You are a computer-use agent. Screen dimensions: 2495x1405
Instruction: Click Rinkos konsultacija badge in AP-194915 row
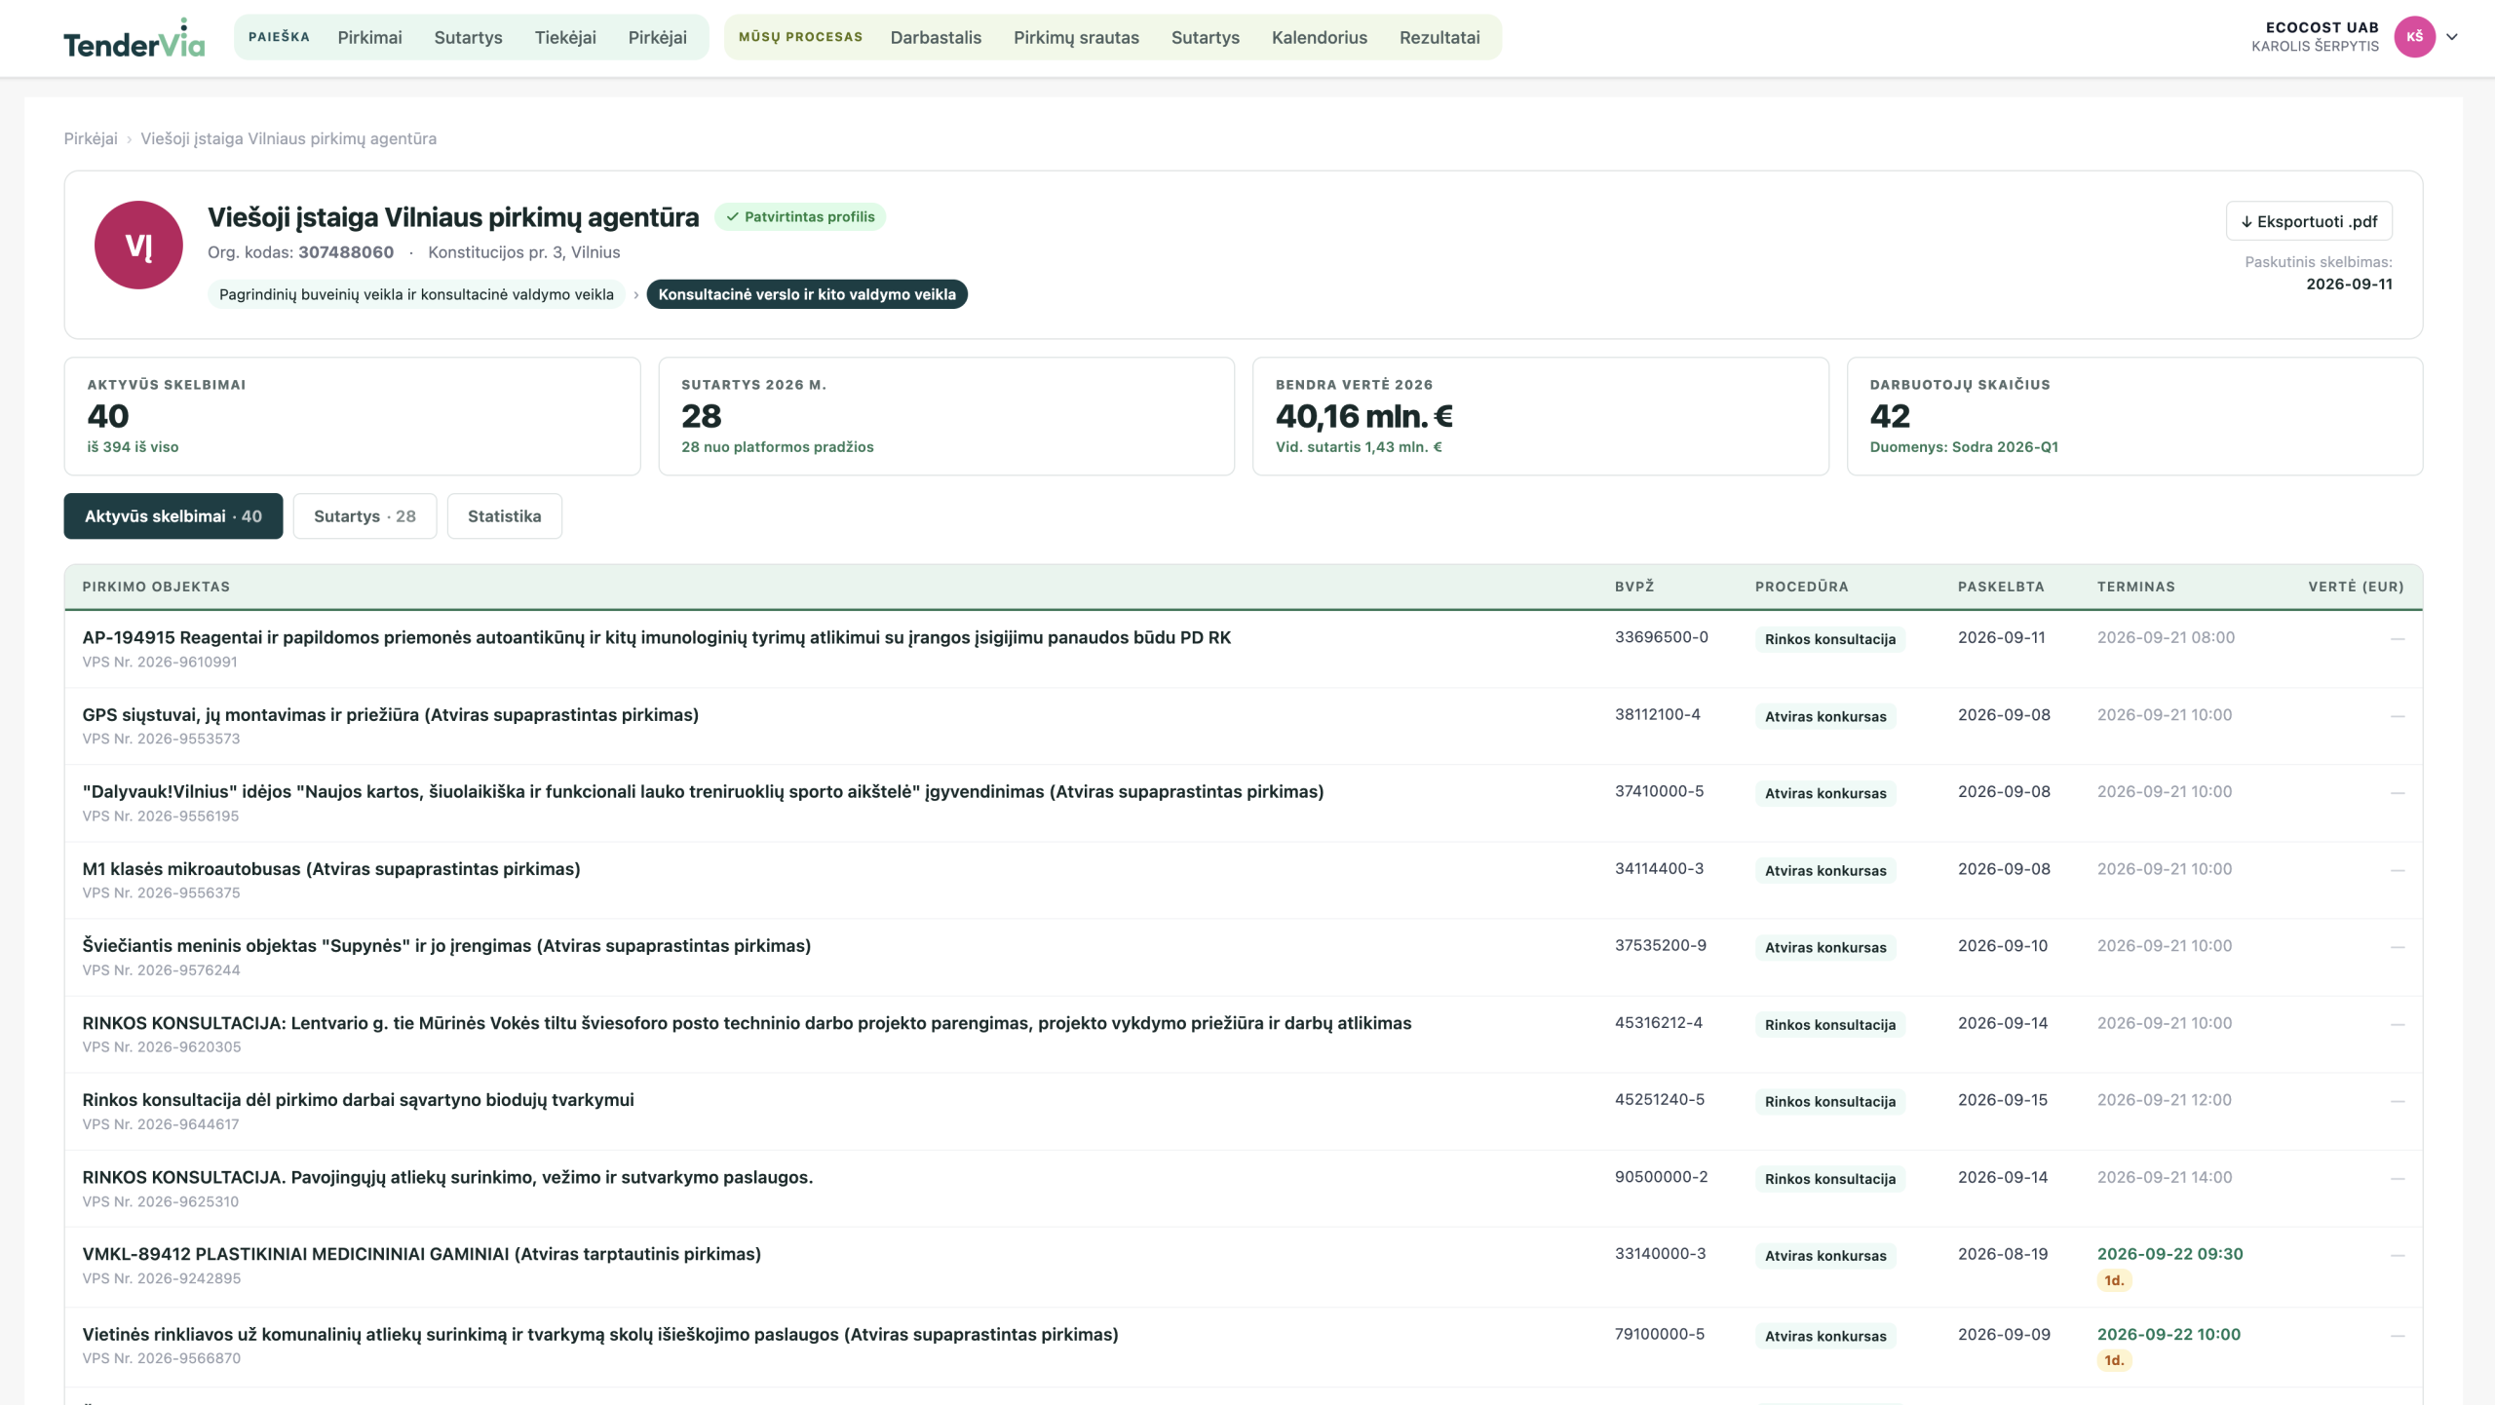coord(1829,639)
